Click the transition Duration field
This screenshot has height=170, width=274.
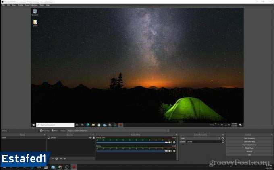coord(204,142)
